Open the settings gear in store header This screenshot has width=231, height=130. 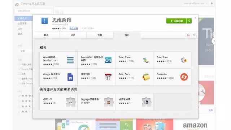tap(212, 3)
